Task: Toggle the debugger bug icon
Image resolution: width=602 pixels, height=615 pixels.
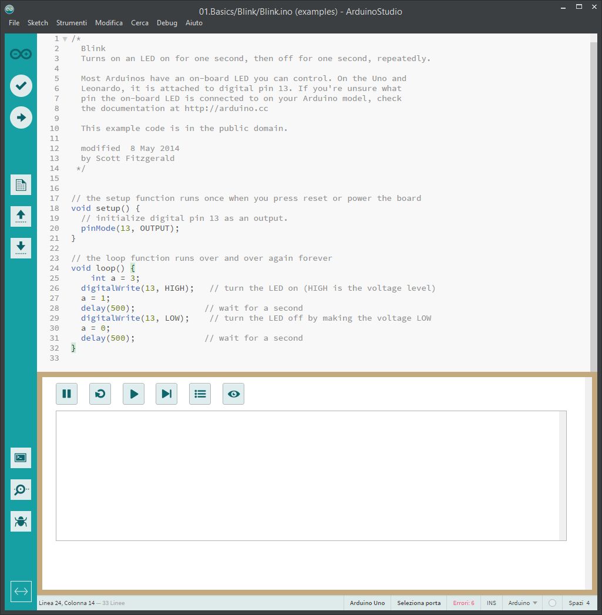Action: 21,521
